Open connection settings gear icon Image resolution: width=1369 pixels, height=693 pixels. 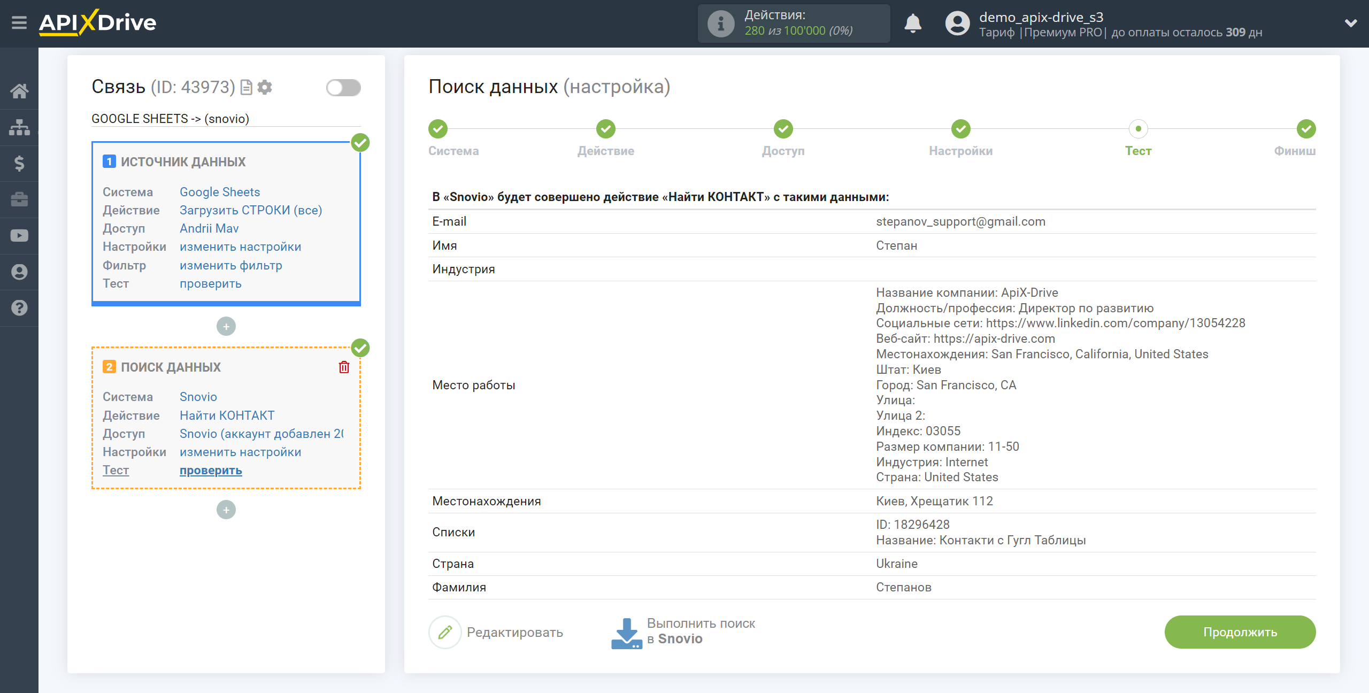tap(265, 87)
